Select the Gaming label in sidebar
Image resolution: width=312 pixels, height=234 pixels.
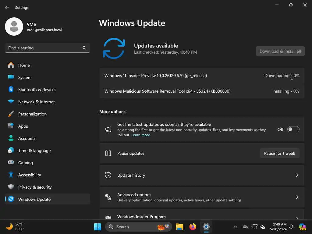(26, 163)
